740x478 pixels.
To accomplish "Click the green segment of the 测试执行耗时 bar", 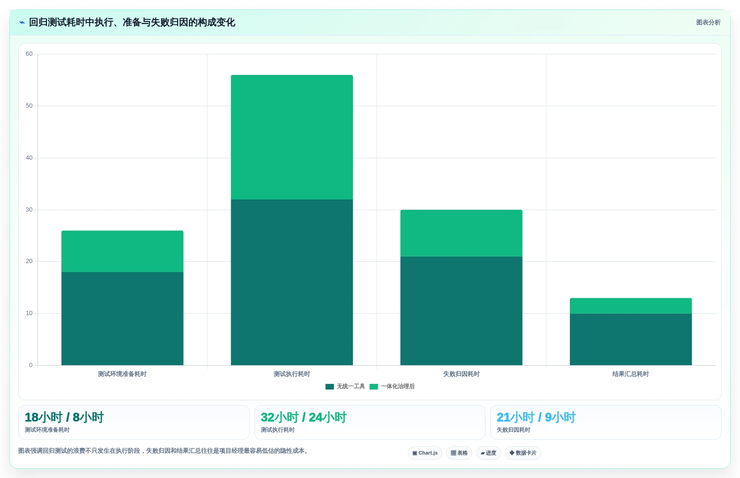I will tap(292, 137).
